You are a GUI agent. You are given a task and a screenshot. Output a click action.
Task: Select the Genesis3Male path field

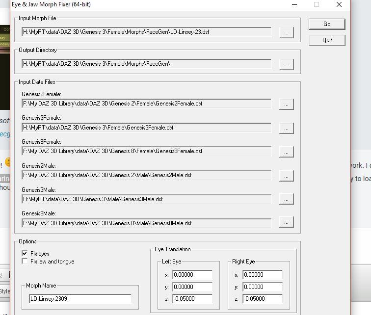click(146, 199)
